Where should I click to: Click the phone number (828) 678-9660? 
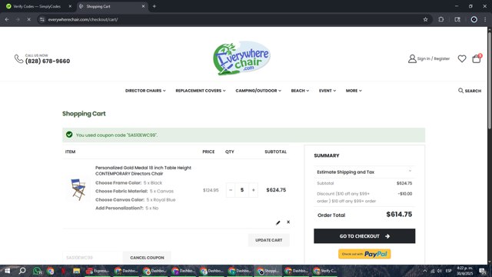(48, 62)
